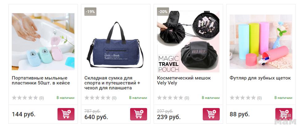
Task: Add Vely Vely cosmetic pouch to cart
Action: point(211,114)
